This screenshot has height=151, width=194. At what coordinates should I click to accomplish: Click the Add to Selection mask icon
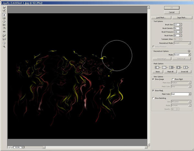[164, 68]
